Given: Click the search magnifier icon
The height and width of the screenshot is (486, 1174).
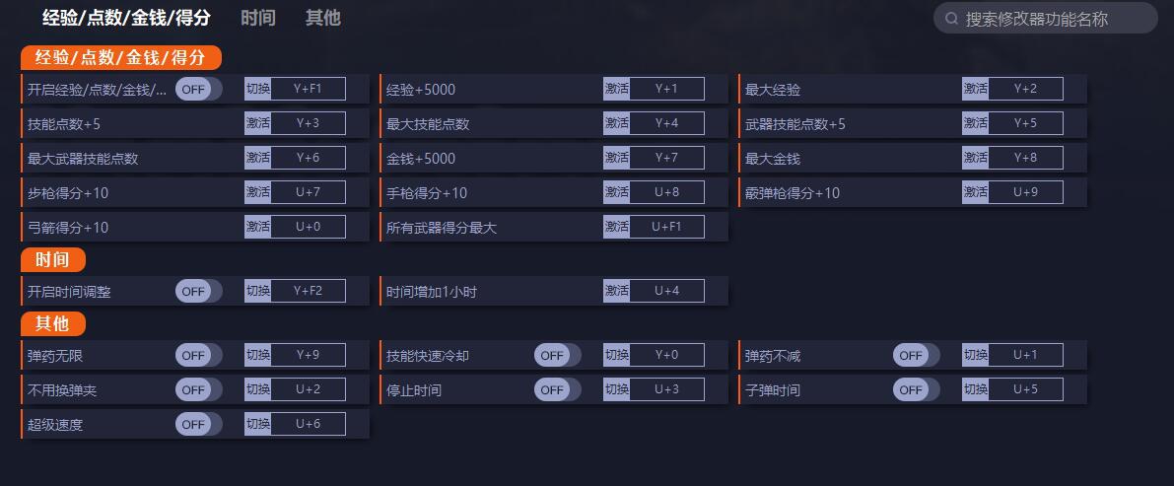Looking at the screenshot, I should pyautogui.click(x=951, y=19).
